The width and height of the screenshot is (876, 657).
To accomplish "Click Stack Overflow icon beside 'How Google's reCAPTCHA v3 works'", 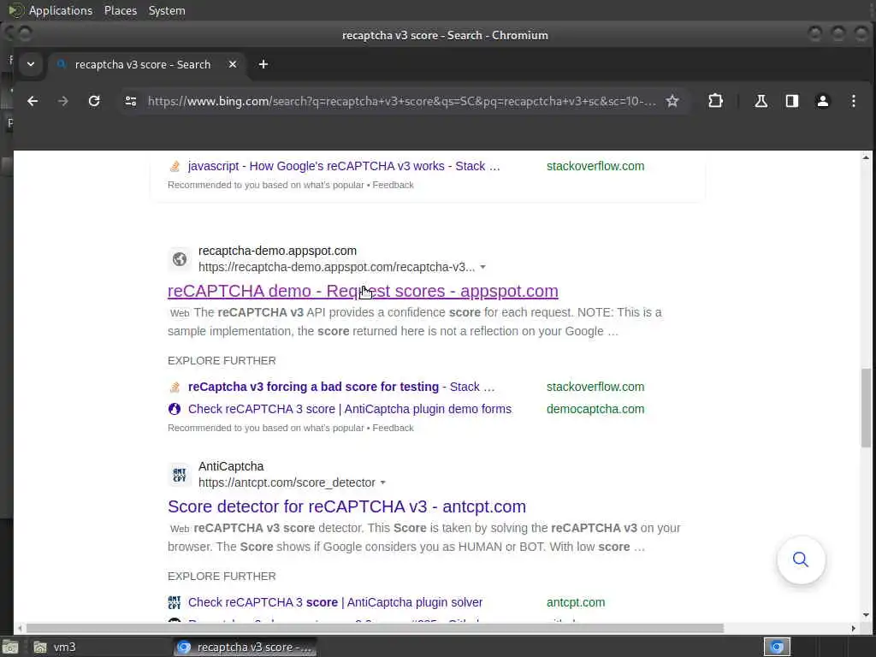I will pos(175,167).
